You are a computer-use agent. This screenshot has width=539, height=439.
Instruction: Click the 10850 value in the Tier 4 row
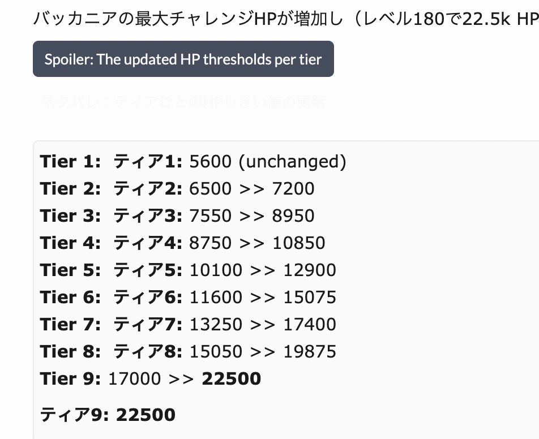point(298,243)
